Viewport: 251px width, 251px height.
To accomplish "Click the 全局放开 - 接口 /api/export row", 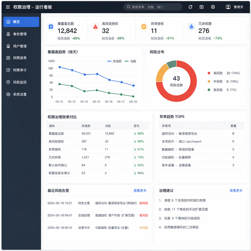I will 201,141.
